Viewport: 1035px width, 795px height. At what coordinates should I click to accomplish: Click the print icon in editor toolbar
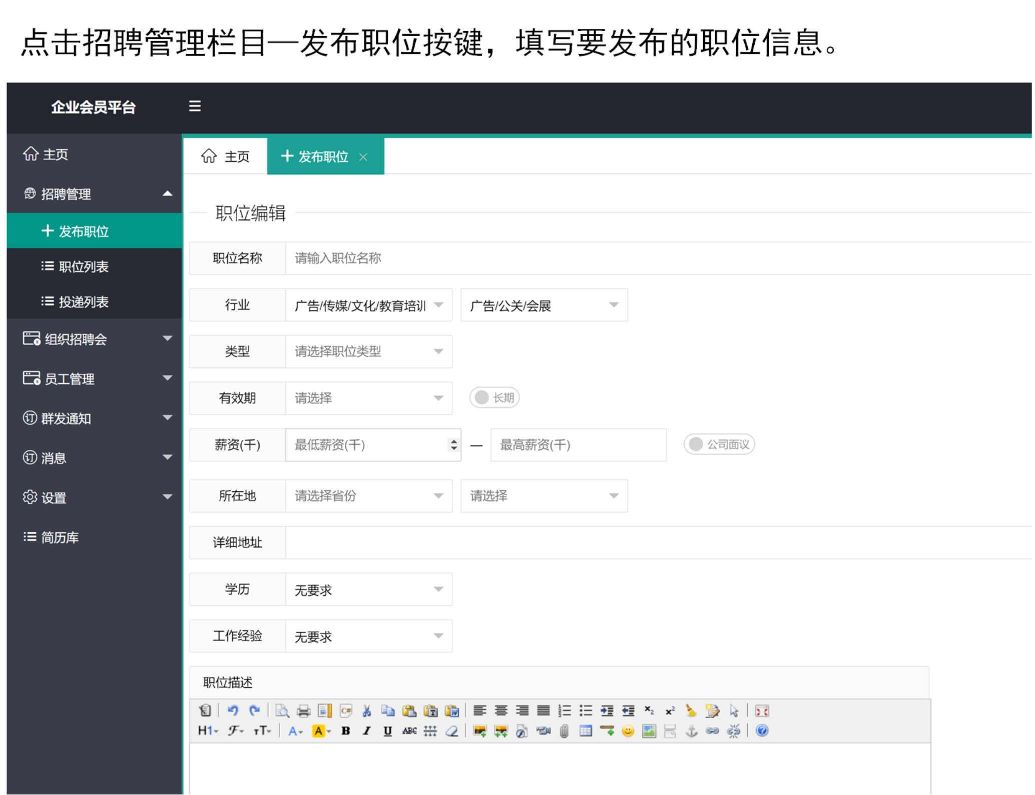pyautogui.click(x=303, y=710)
